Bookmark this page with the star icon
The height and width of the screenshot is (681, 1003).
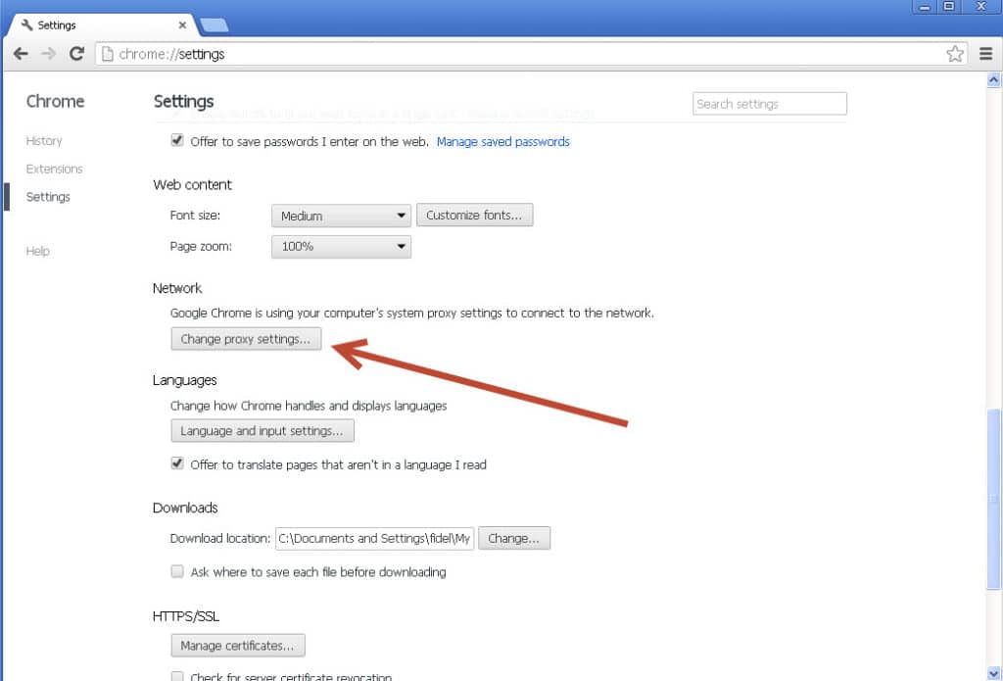pyautogui.click(x=955, y=54)
